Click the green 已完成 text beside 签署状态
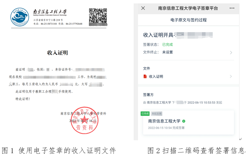 167,44
